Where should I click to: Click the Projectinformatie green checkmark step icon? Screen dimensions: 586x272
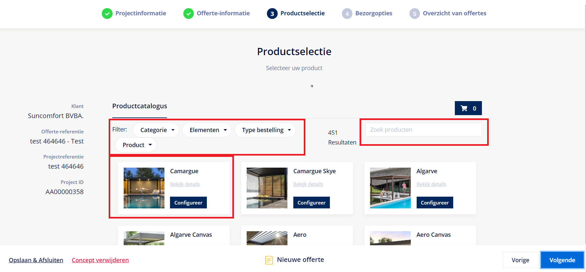(x=107, y=14)
